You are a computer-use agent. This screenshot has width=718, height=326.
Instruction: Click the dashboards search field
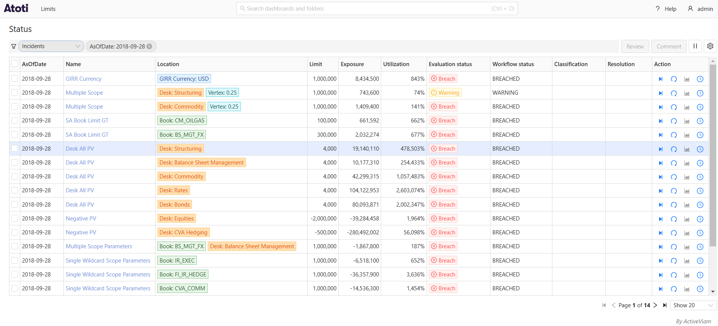[x=377, y=9]
